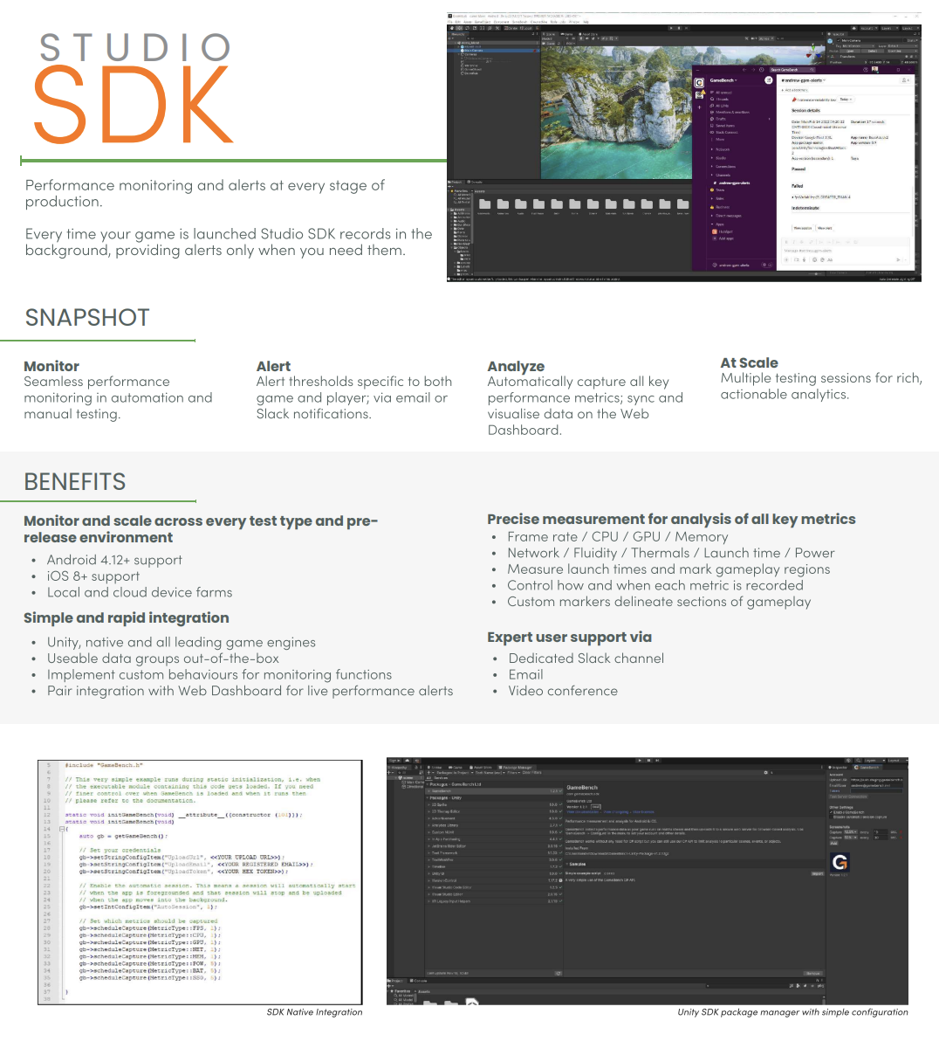Screen dimensions: 939x1048
Task: Collapse Packages - Unity group in package manager
Action: tap(427, 797)
